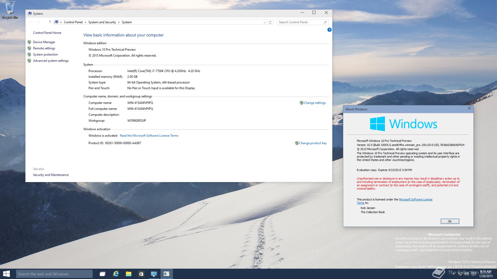
Task: Click Windows 10 Pro Technical Preview edition text
Action: pyautogui.click(x=112, y=50)
